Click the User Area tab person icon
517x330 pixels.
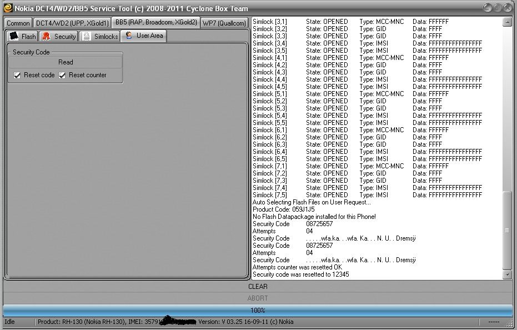(x=129, y=36)
